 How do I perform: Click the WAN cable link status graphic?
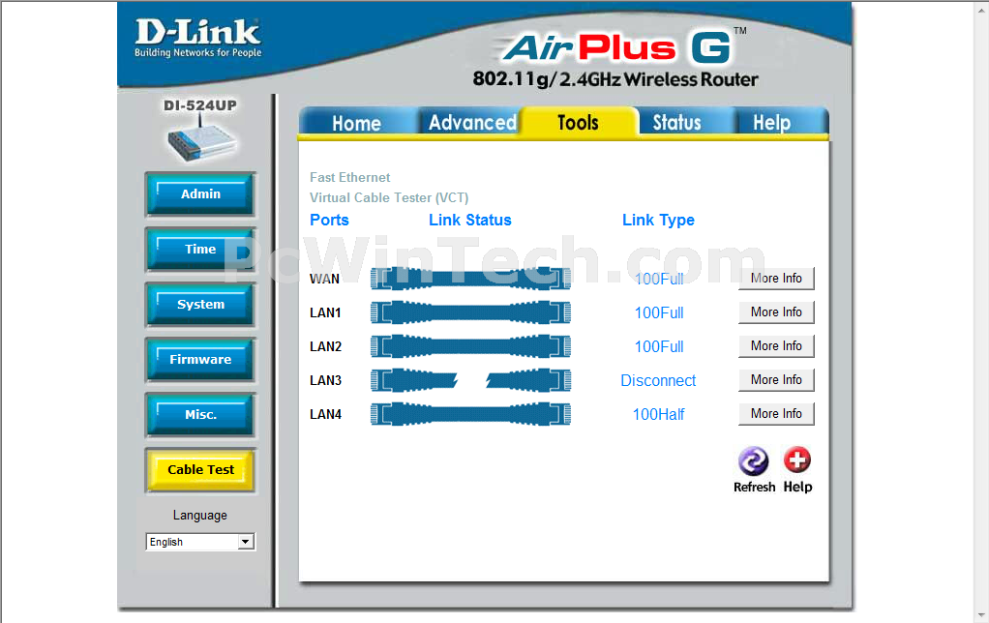point(470,279)
